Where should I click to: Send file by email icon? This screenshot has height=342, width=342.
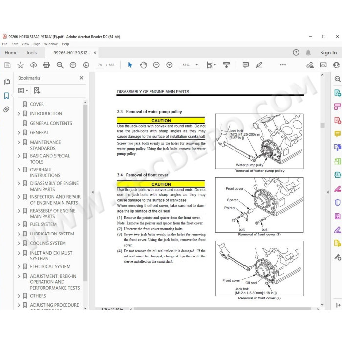(x=323, y=65)
